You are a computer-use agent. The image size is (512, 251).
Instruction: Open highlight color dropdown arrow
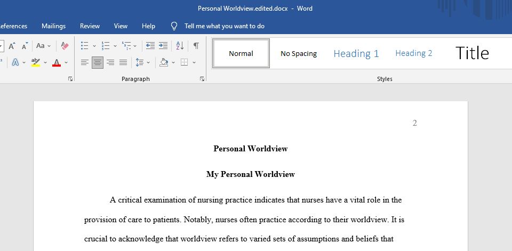click(45, 62)
